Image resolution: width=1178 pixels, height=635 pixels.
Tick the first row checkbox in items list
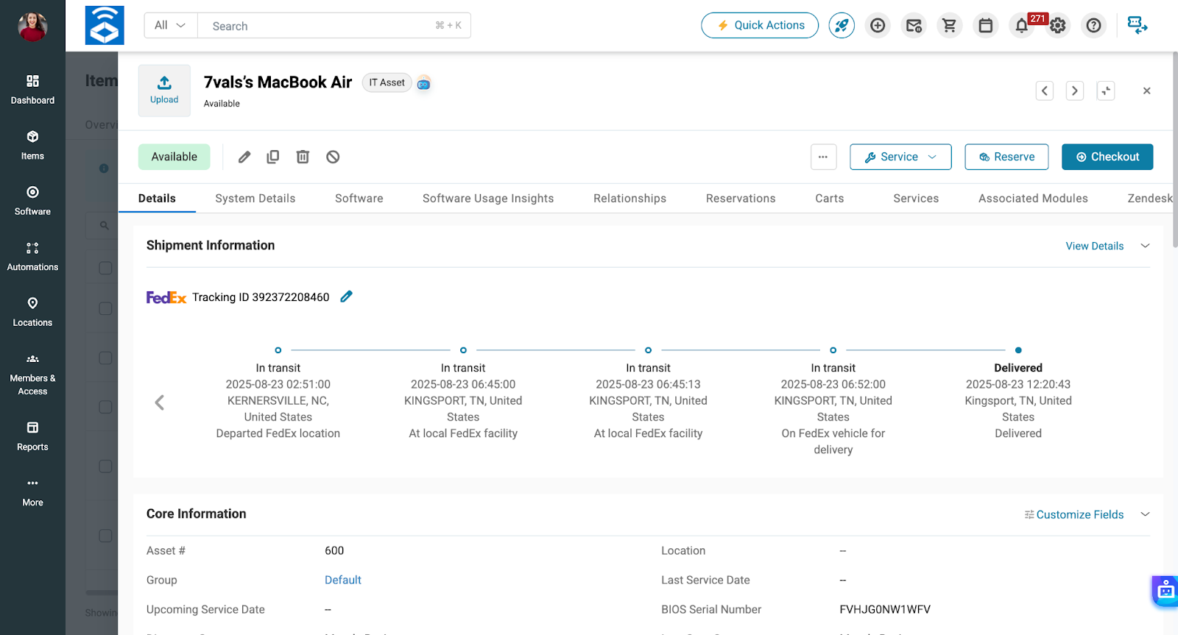(105, 268)
